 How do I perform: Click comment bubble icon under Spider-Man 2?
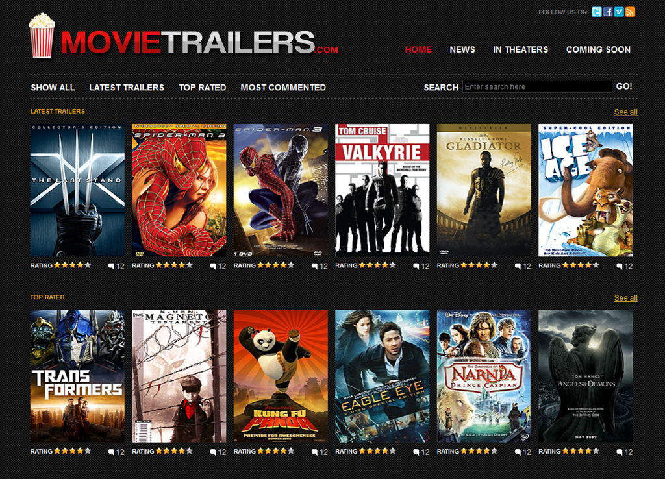(213, 266)
